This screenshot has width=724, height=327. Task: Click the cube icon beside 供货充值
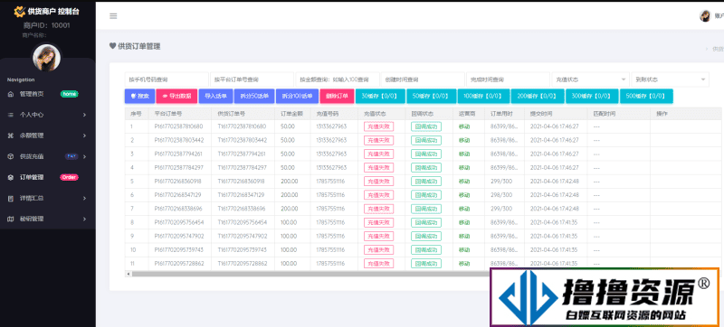pos(11,156)
